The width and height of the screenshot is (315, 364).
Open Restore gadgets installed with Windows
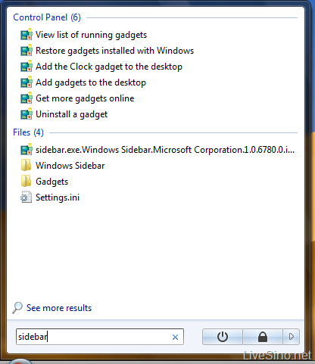[114, 51]
